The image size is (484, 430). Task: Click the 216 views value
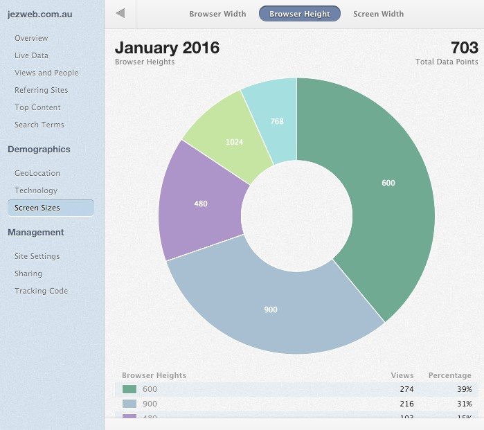pos(406,404)
